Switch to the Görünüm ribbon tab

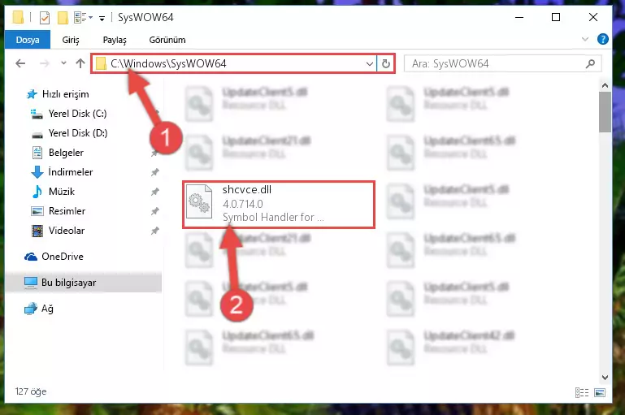[167, 40]
